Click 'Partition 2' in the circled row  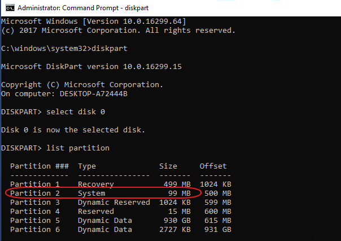point(34,193)
